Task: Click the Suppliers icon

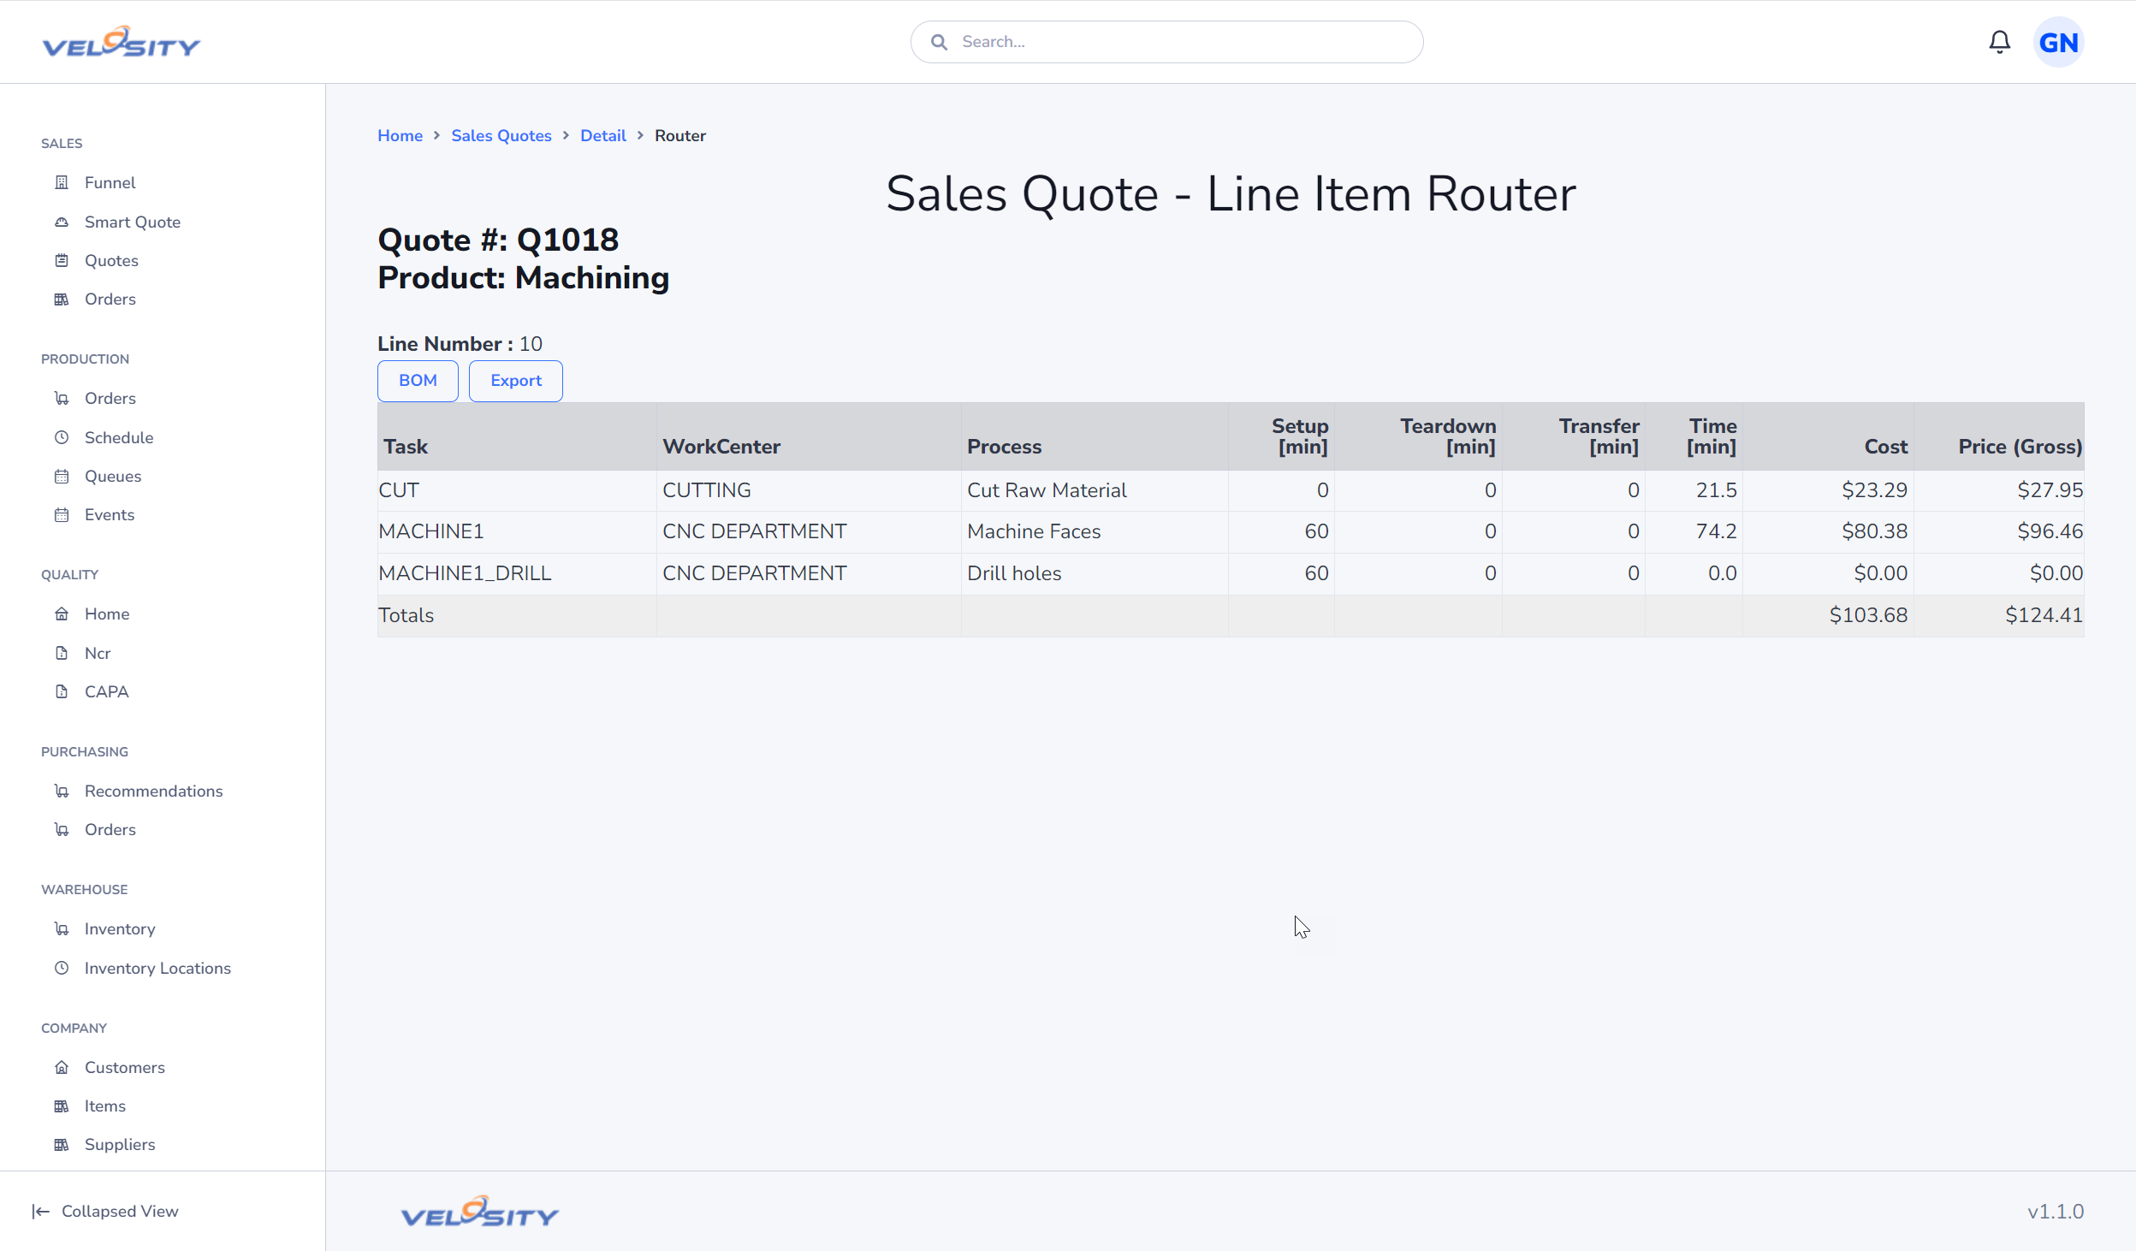Action: [x=62, y=1144]
